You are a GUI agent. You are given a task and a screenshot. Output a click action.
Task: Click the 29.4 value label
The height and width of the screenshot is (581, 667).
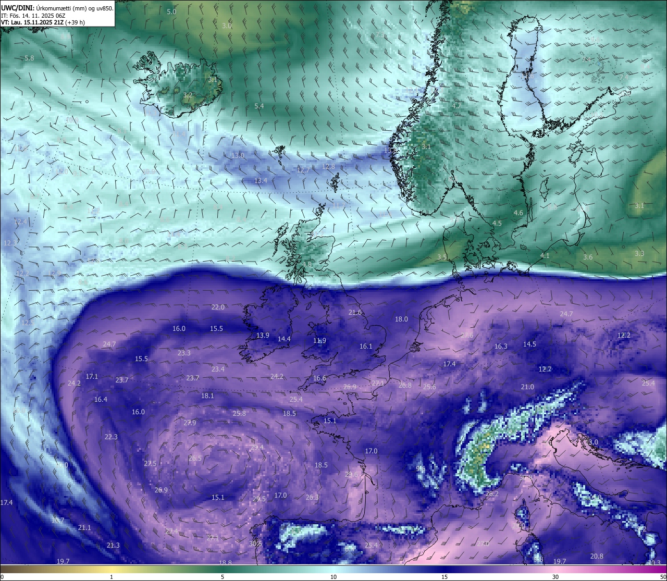(x=257, y=448)
